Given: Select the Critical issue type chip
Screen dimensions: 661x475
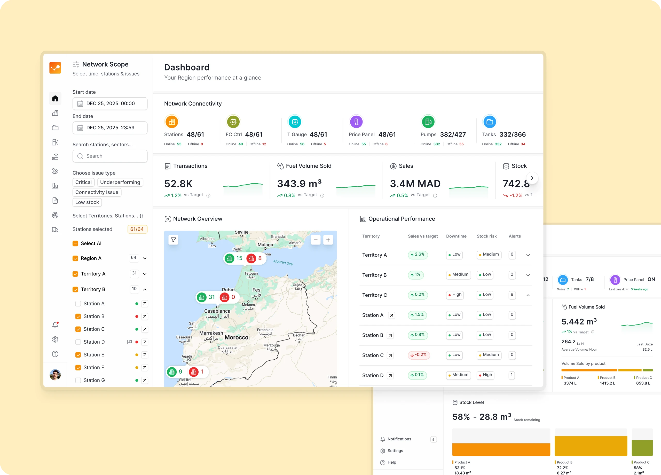Looking at the screenshot, I should (x=83, y=183).
